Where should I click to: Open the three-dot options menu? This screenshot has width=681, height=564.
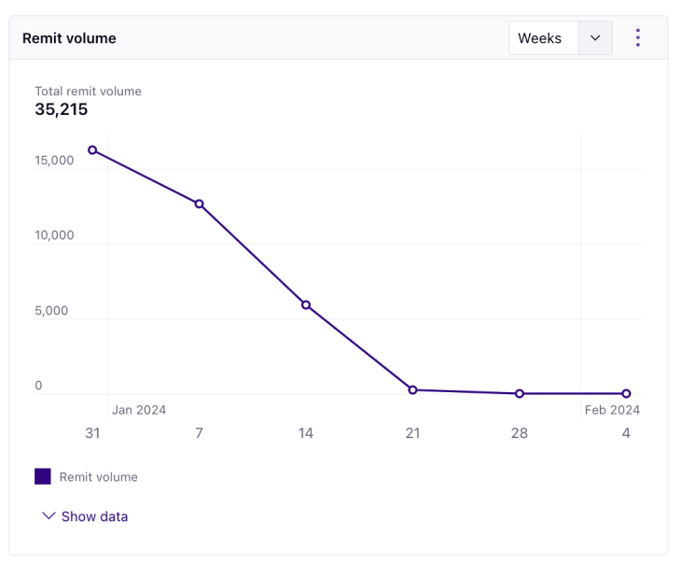pos(637,38)
